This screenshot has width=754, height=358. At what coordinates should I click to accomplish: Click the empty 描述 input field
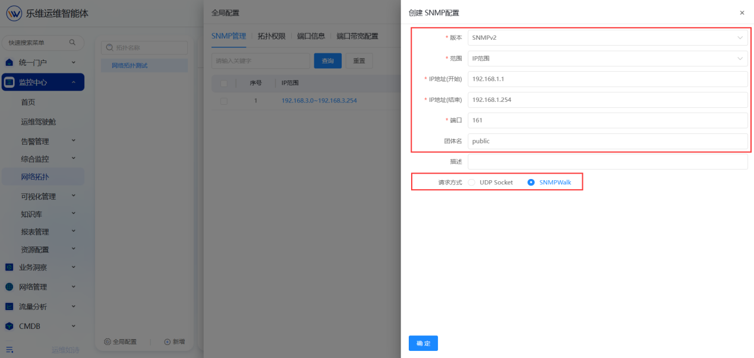point(607,162)
